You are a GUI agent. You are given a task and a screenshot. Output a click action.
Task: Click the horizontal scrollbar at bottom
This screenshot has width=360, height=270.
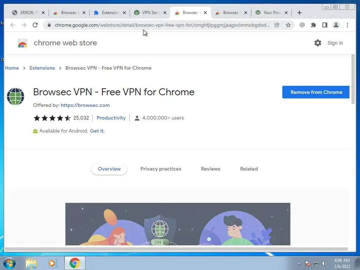coord(176,249)
